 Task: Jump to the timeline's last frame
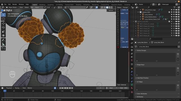coord(72,88)
